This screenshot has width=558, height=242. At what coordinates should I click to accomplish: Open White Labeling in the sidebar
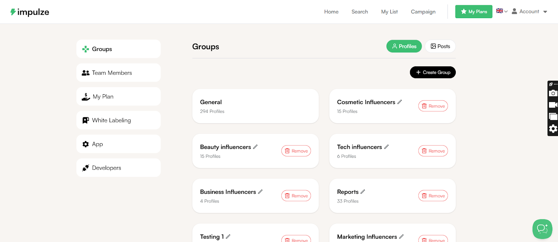[x=119, y=120]
